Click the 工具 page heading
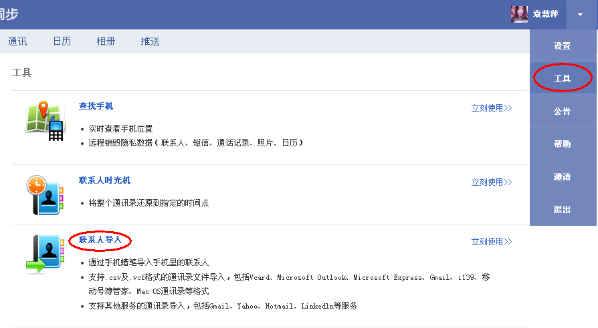598x328 pixels. (x=21, y=72)
